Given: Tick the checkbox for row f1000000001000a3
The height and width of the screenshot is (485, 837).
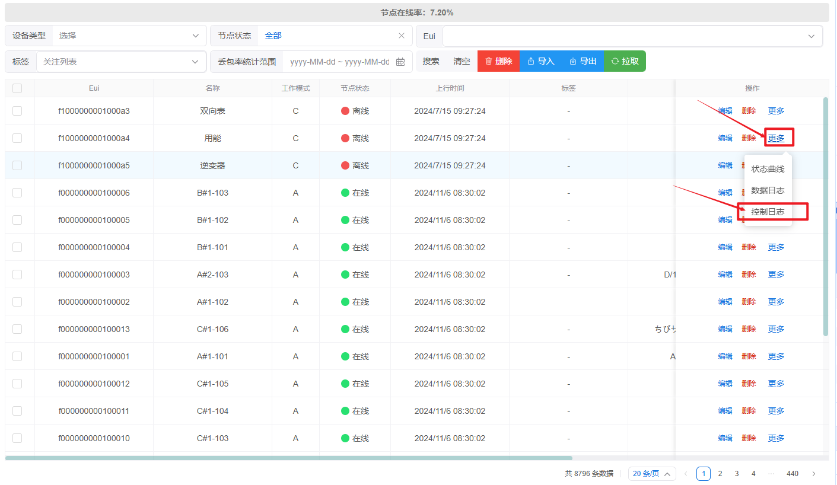Looking at the screenshot, I should (17, 111).
